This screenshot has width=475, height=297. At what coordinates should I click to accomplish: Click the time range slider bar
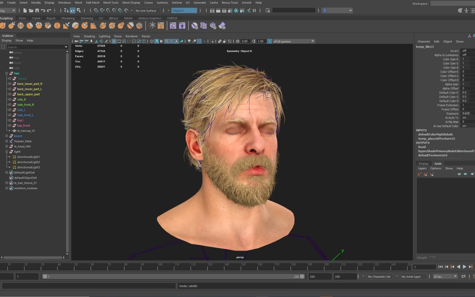[173, 277]
